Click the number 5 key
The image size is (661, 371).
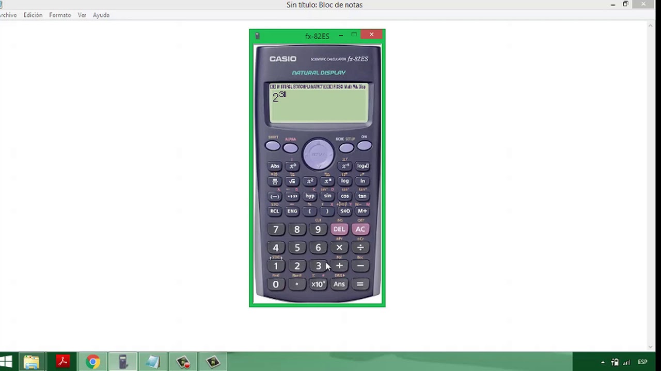pos(297,248)
